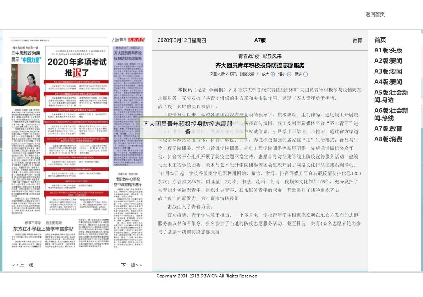Open A2版:要闻 page
Screen dimensions: 423x297
click(388, 61)
